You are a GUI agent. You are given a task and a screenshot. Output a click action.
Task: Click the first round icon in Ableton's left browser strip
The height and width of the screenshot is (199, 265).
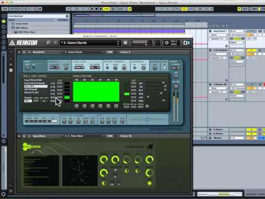(3, 16)
